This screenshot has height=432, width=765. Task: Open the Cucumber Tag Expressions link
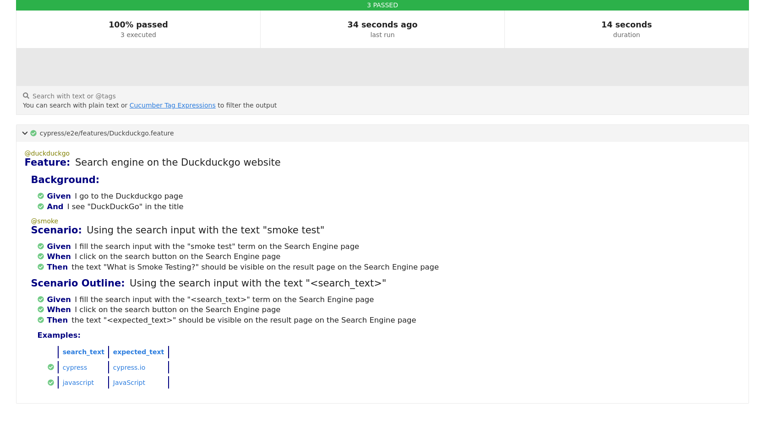click(x=172, y=105)
